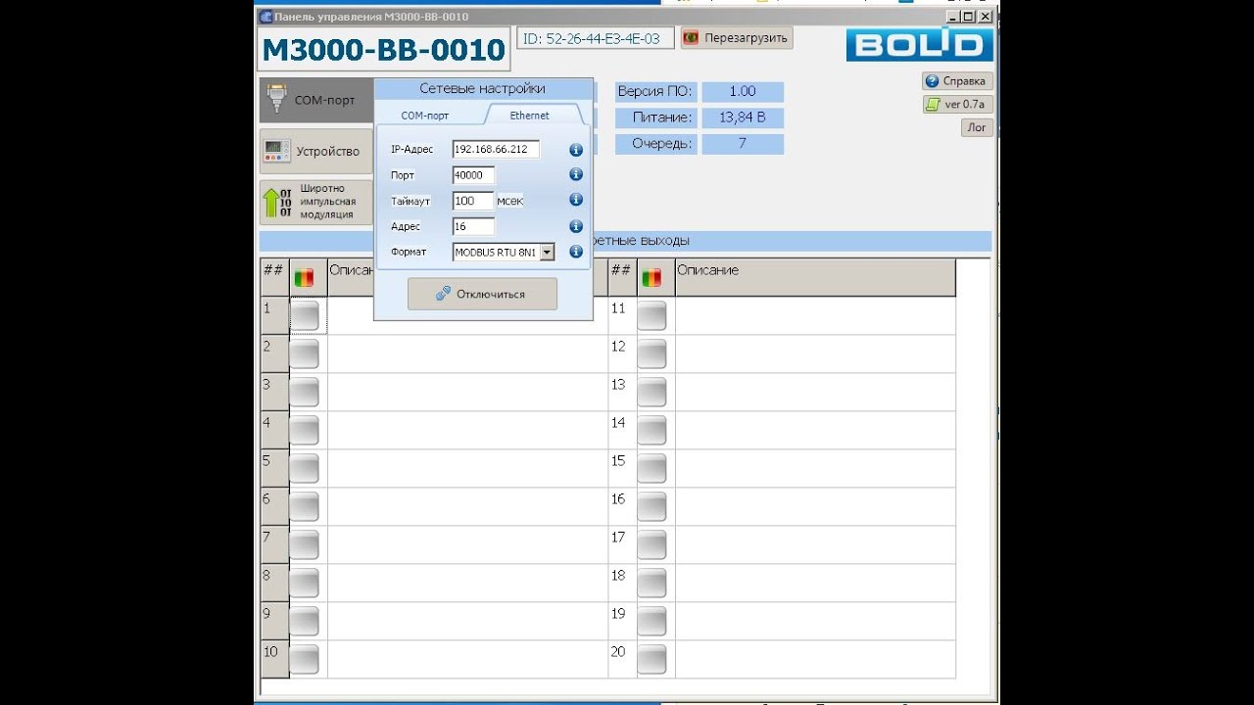1254x705 pixels.
Task: Toggle discrete output 17
Action: click(651, 544)
